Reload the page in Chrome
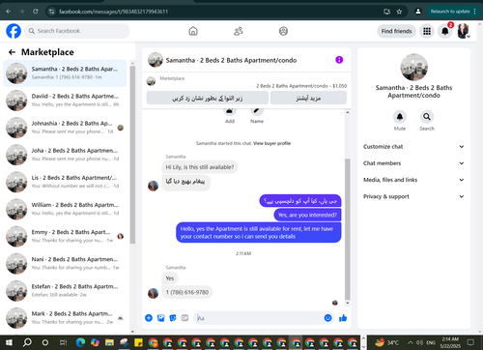The image size is (483, 350). click(36, 12)
